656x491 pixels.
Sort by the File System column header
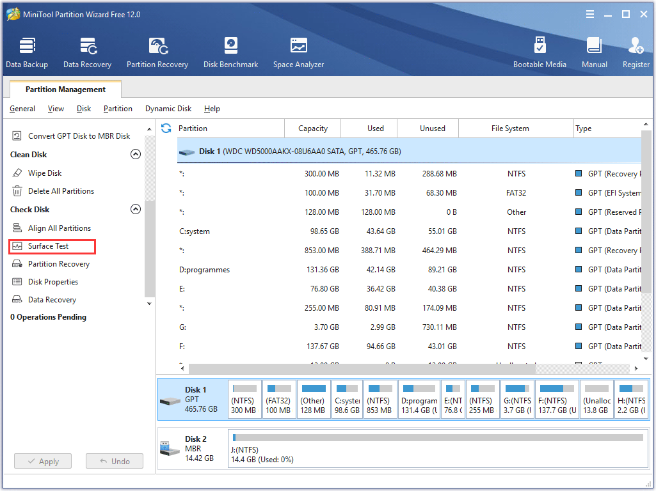pyautogui.click(x=516, y=129)
